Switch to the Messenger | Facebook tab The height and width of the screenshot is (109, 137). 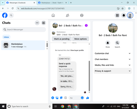[21, 3]
